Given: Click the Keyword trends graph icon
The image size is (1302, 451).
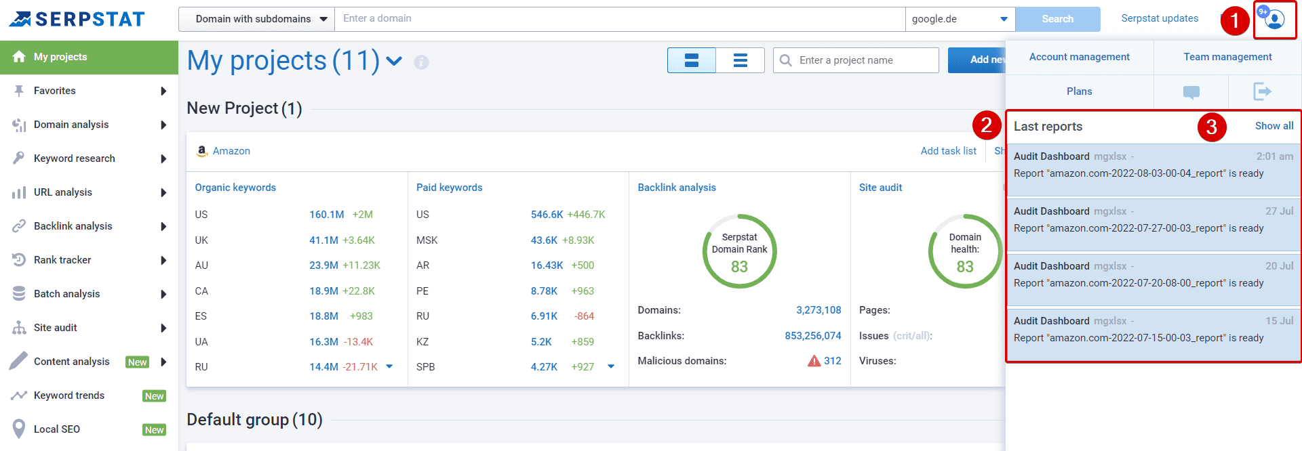Looking at the screenshot, I should point(19,395).
